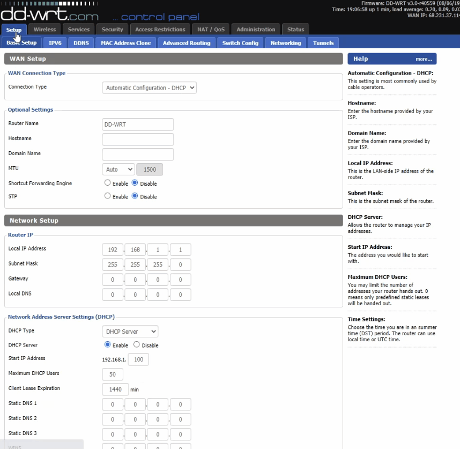The width and height of the screenshot is (460, 449).
Task: Click the Basic Setup sub-tab
Action: click(21, 43)
